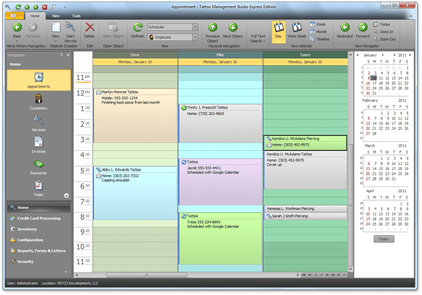Switch to Work Week view
This screenshot has height=295, width=422.
297,30
